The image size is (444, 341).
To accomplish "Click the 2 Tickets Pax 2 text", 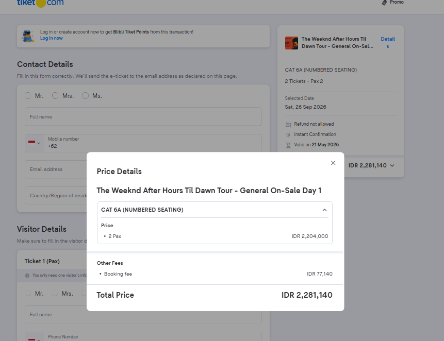I will 304,81.
